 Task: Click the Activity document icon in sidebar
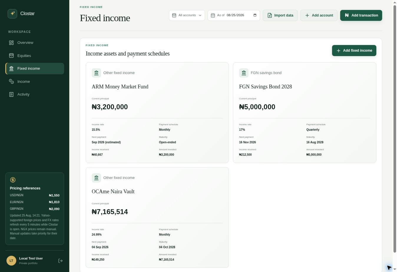(x=11, y=94)
